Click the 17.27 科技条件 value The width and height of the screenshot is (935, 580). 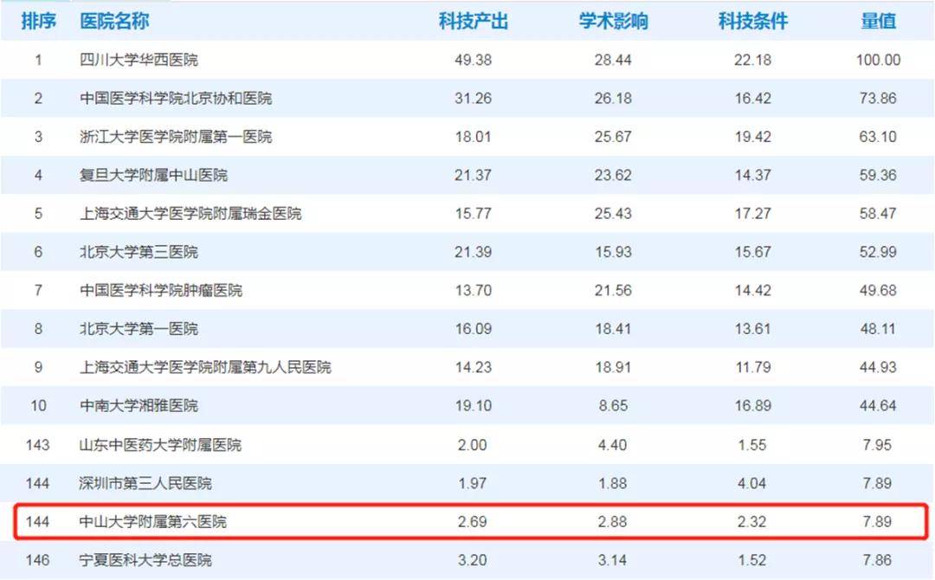tap(752, 214)
